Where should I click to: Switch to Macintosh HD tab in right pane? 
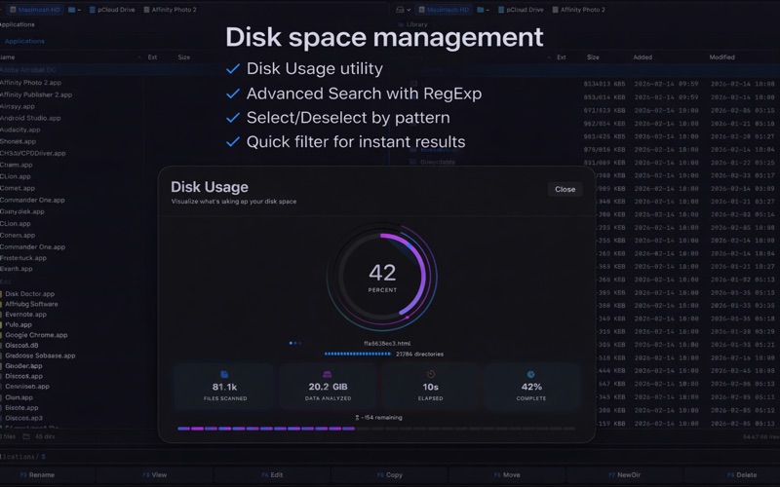[444, 10]
